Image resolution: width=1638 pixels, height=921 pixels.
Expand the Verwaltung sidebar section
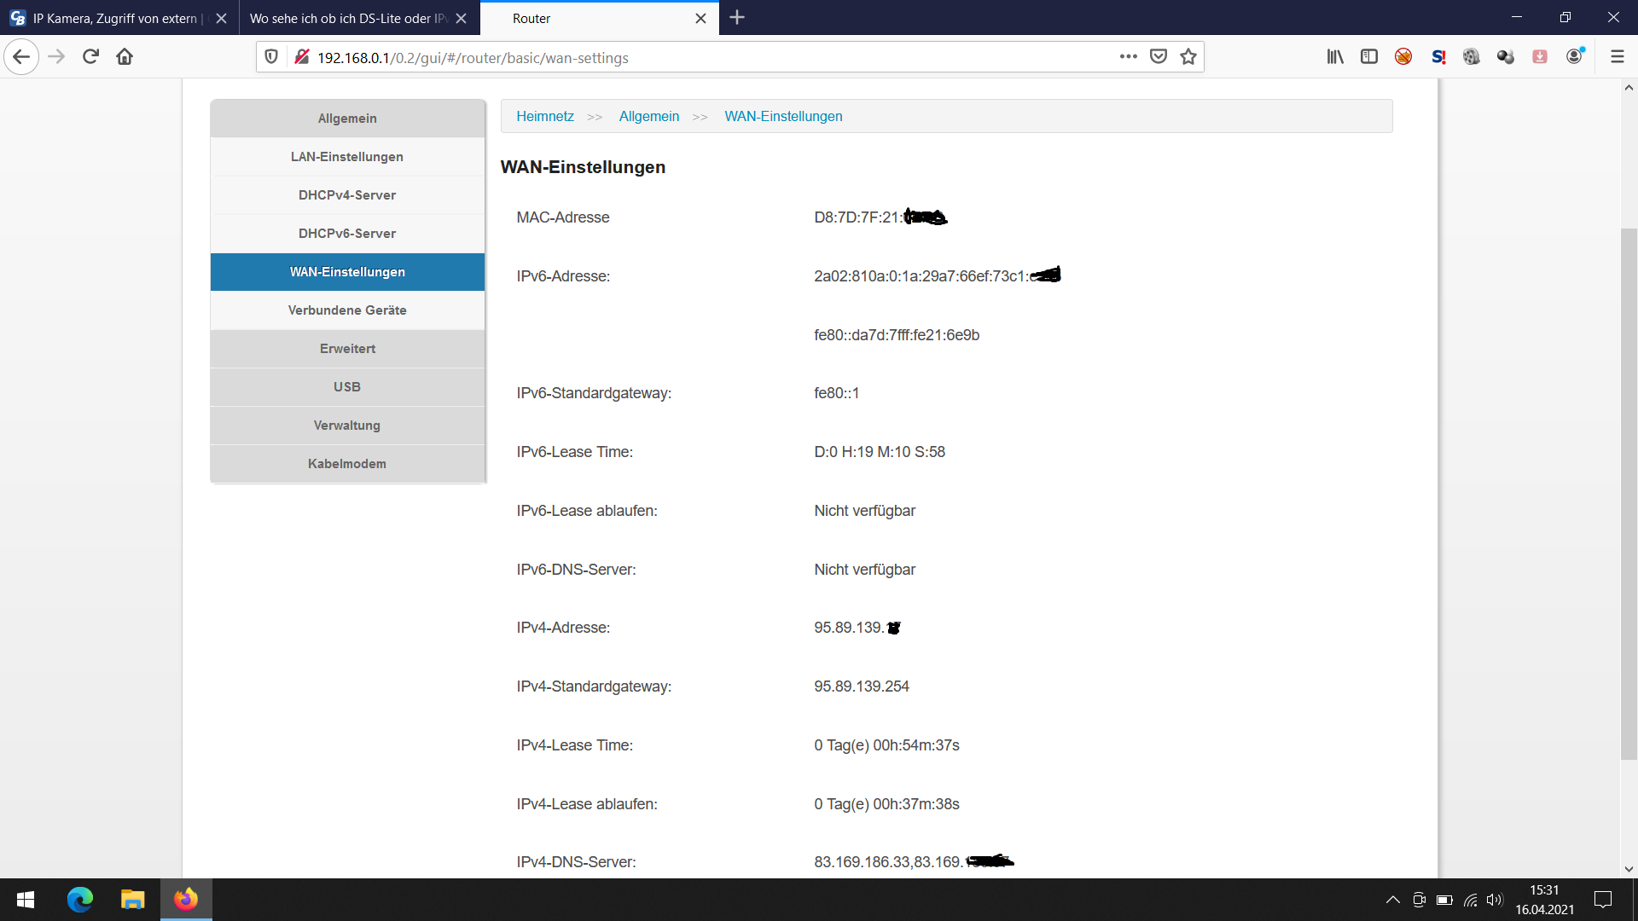coord(347,425)
